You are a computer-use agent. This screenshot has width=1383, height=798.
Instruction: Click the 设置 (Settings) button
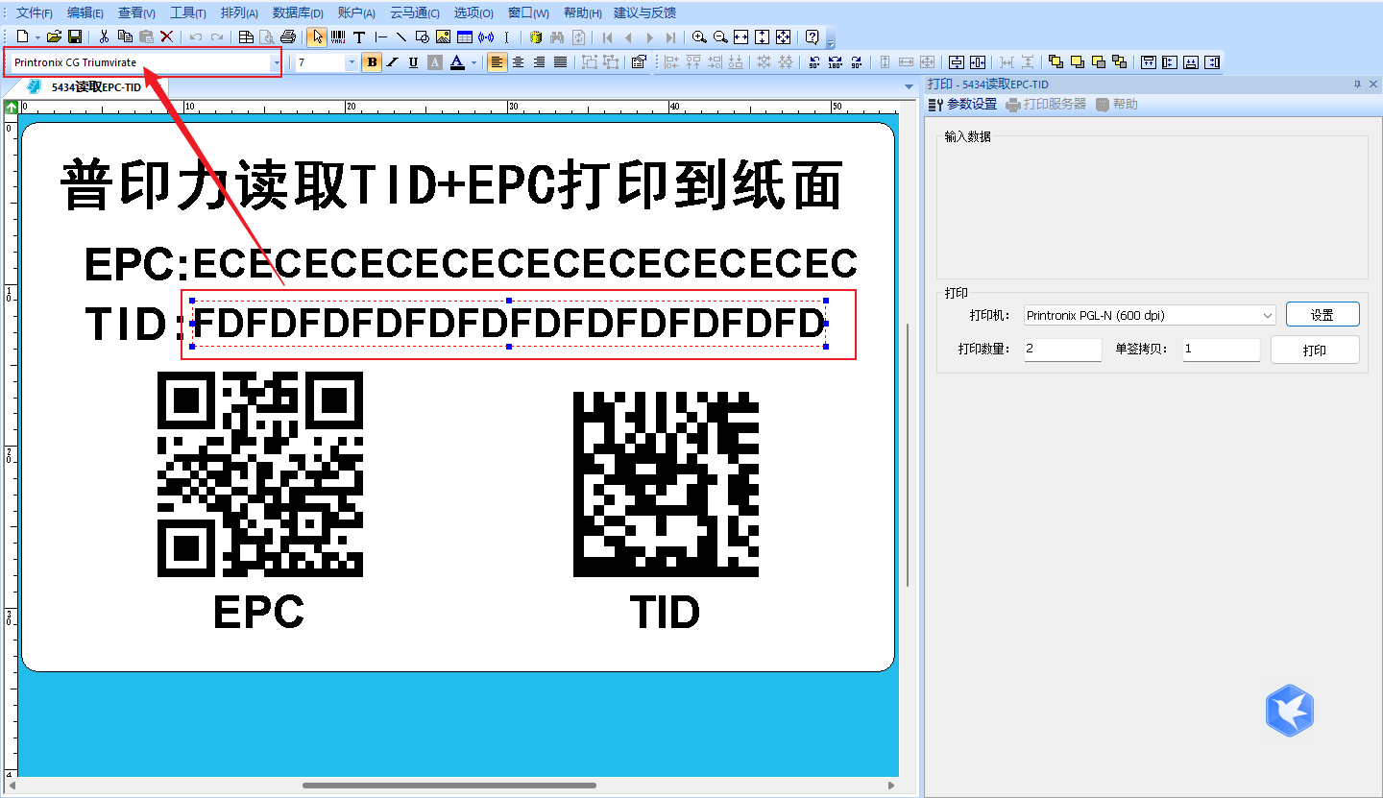1322,315
